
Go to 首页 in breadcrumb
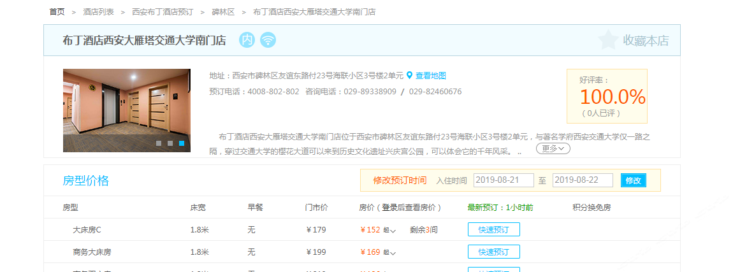[x=57, y=11]
